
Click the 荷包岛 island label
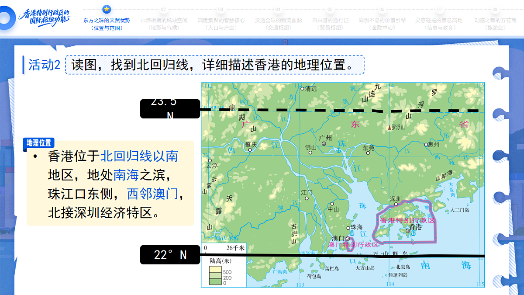point(314,276)
